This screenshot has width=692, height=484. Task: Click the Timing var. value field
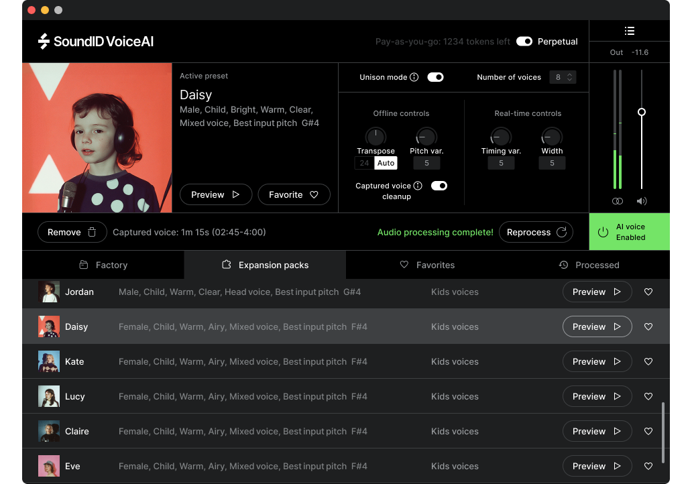[501, 164]
